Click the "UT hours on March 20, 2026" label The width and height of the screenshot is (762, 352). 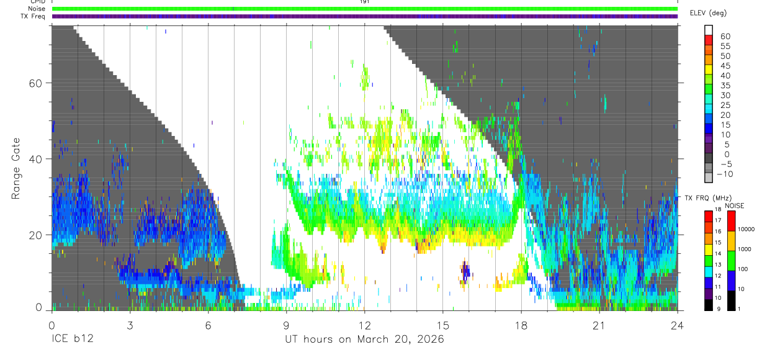364,340
